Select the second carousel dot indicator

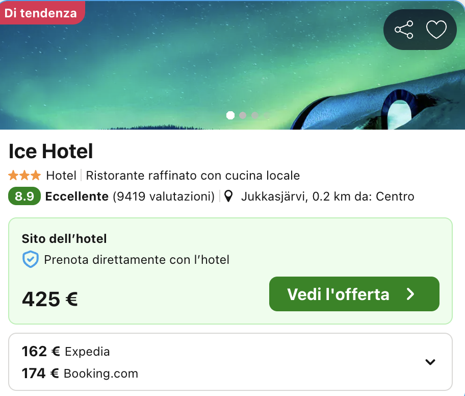tap(243, 115)
